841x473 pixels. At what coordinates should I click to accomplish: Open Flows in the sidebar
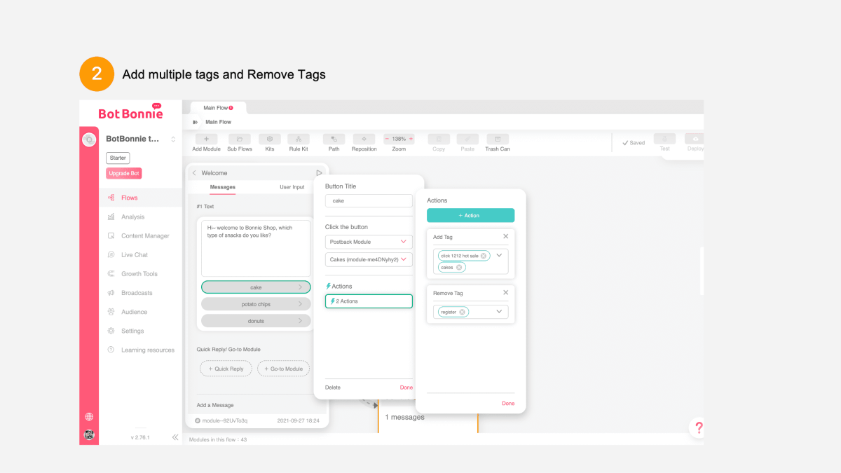pyautogui.click(x=141, y=198)
